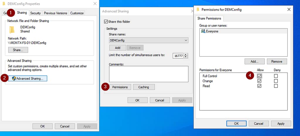Image resolution: width=300 pixels, height=136 pixels.
Task: Check Deny for Read permission
Action: point(276,86)
